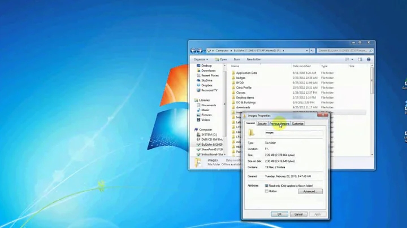The image size is (407, 228).
Task: Click OK in images Properties
Action: [x=279, y=214]
